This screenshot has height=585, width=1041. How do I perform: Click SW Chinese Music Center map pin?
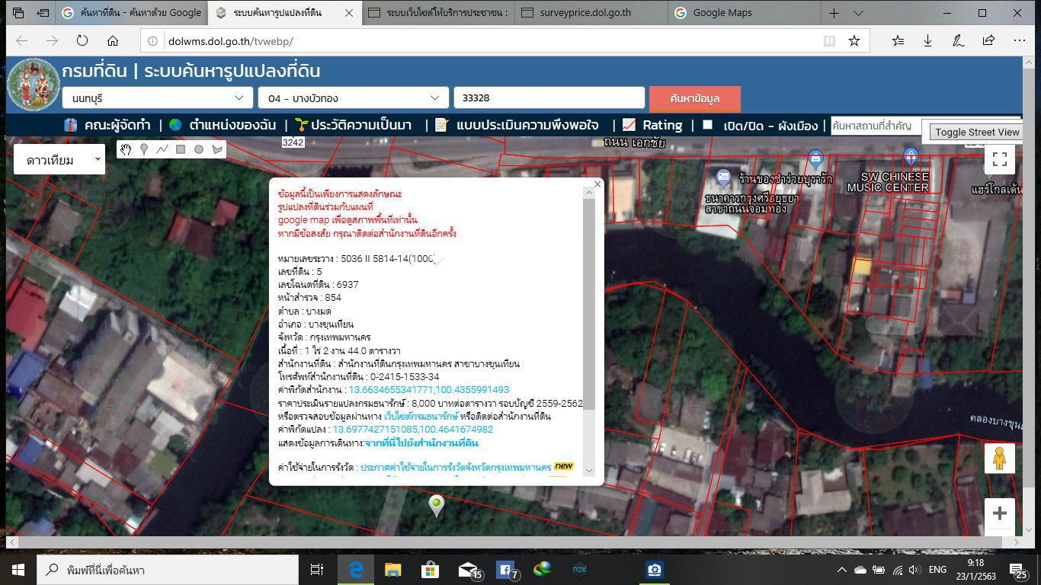click(910, 158)
